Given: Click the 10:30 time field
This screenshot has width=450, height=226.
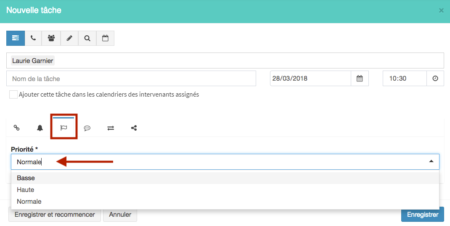Looking at the screenshot, I should [x=405, y=78].
